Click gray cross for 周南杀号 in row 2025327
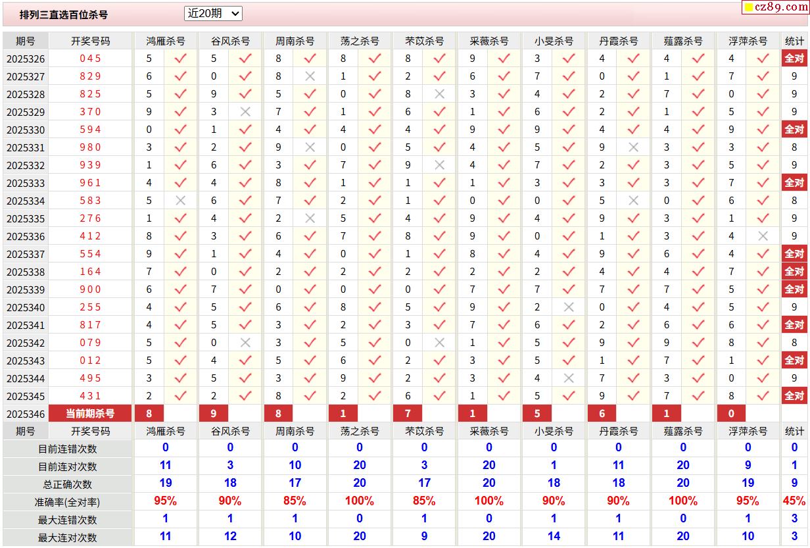This screenshot has width=810, height=548. pyautogui.click(x=310, y=76)
